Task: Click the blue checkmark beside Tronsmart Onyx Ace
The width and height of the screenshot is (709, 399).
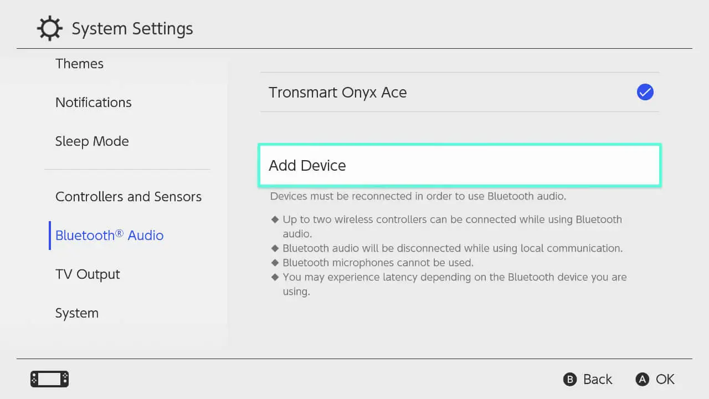Action: [x=645, y=92]
